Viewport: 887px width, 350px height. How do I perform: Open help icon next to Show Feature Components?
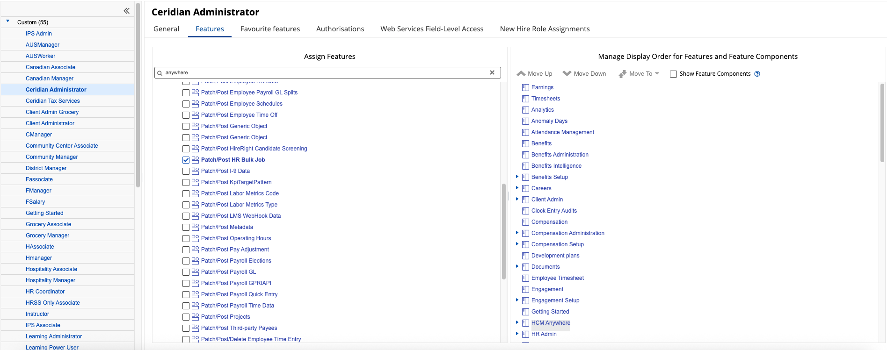point(757,74)
